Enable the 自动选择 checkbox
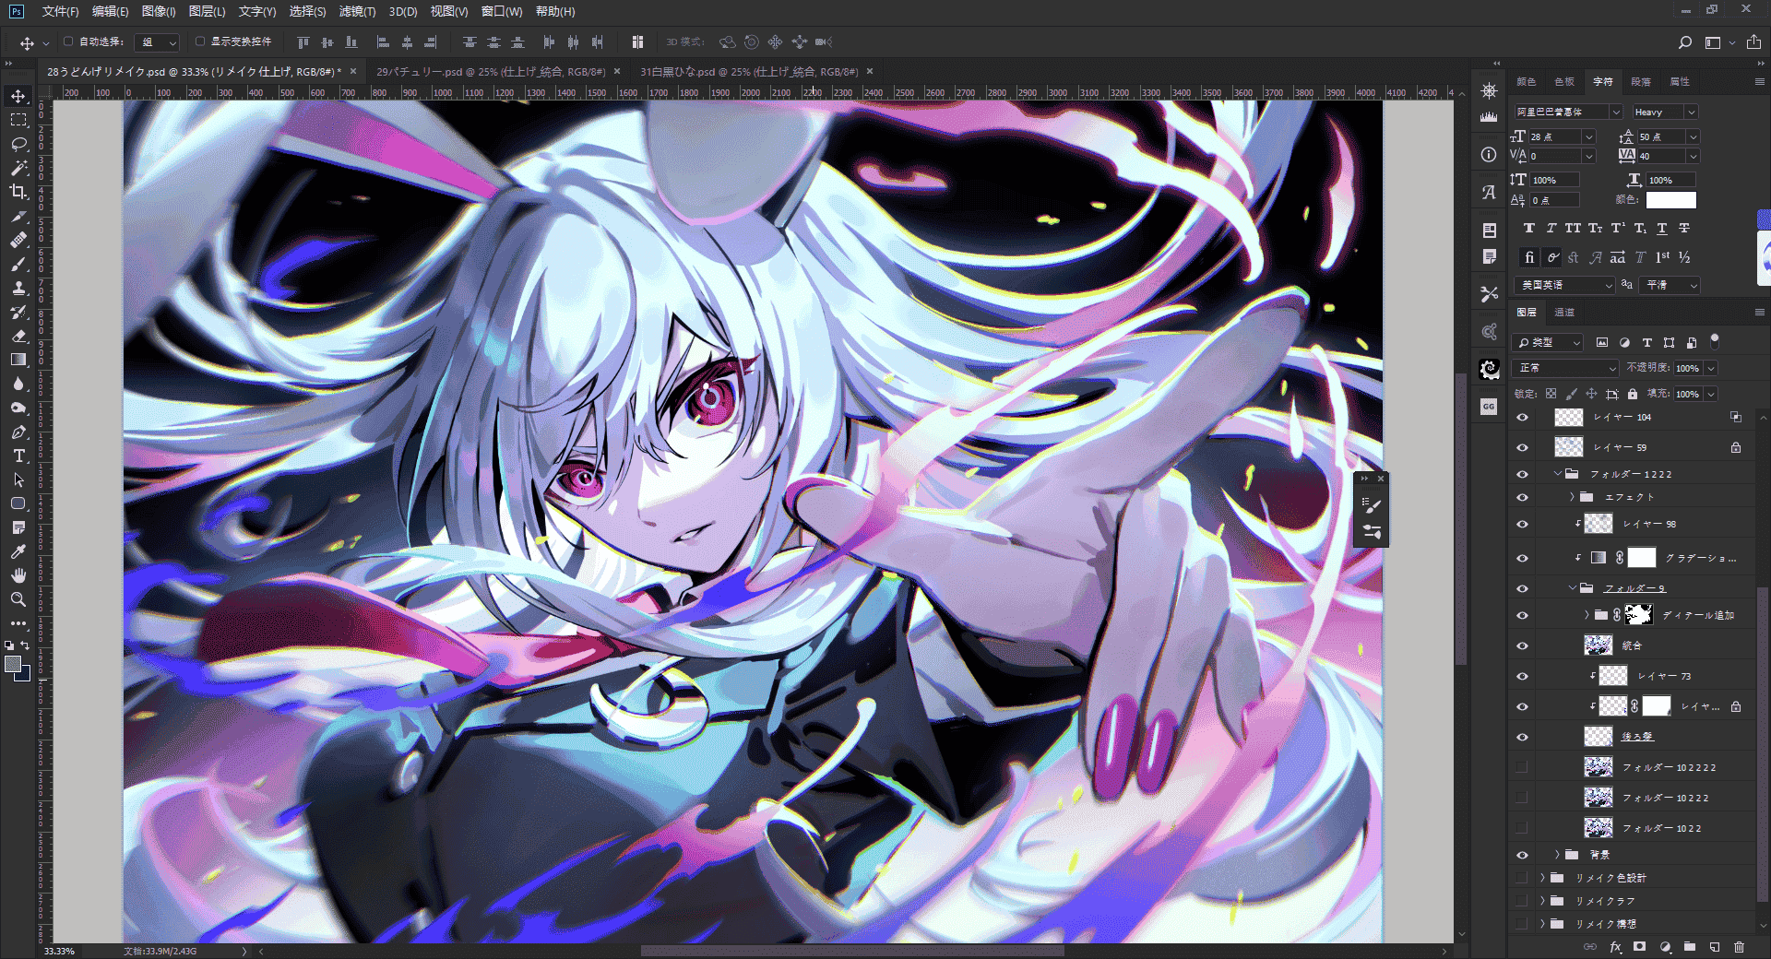This screenshot has width=1771, height=959. [x=68, y=41]
